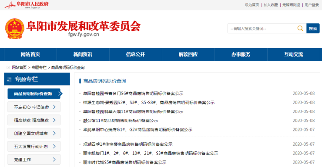The image size is (322, 167).
Task: Click the magnifier icon in search box
Action: (x=300, y=29)
